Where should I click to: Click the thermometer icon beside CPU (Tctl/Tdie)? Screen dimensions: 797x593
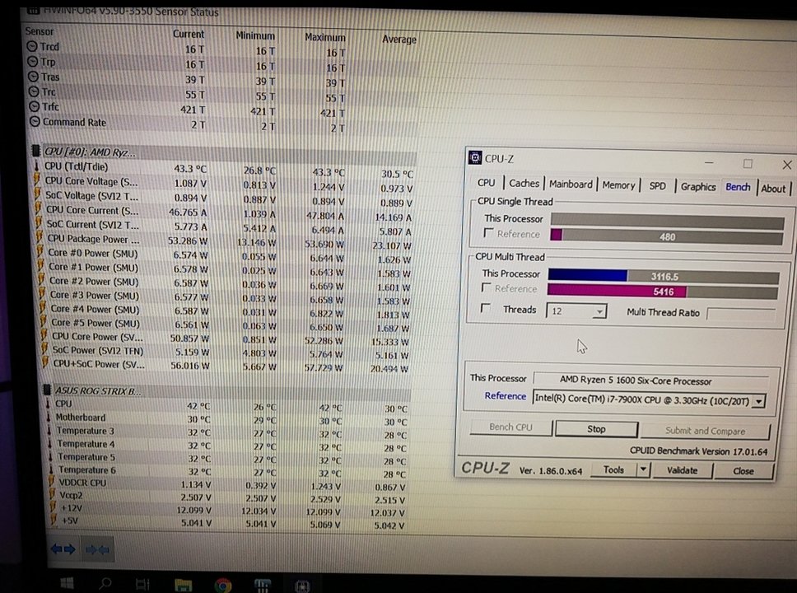pos(36,166)
